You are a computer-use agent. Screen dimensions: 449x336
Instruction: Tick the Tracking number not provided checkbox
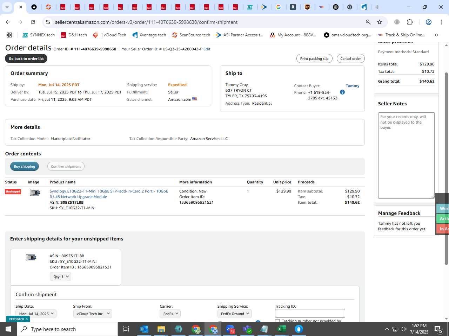[277, 321]
